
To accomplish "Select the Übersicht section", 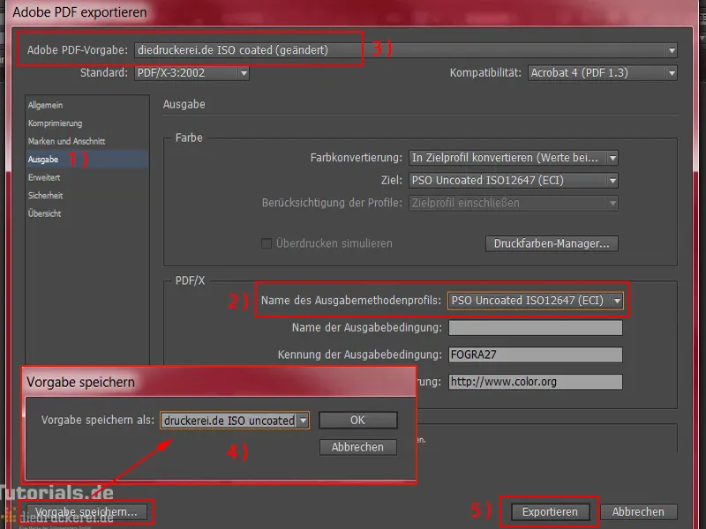I will point(45,213).
